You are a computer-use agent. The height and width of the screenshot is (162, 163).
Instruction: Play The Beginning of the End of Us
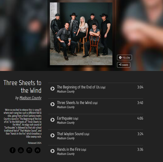[52, 89]
